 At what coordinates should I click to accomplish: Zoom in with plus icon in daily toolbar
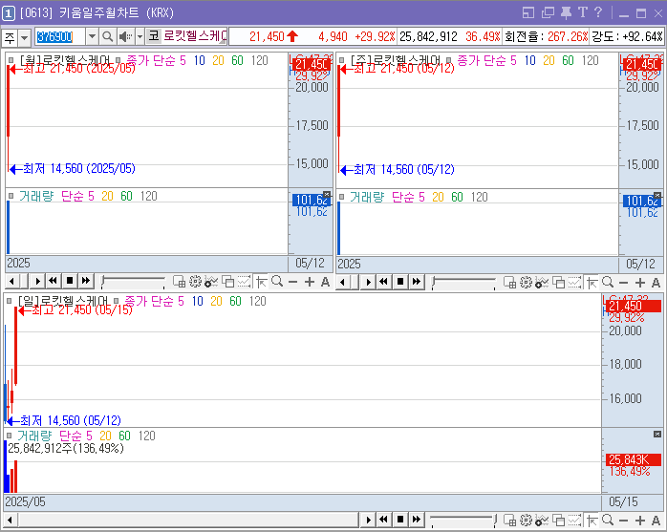640,521
